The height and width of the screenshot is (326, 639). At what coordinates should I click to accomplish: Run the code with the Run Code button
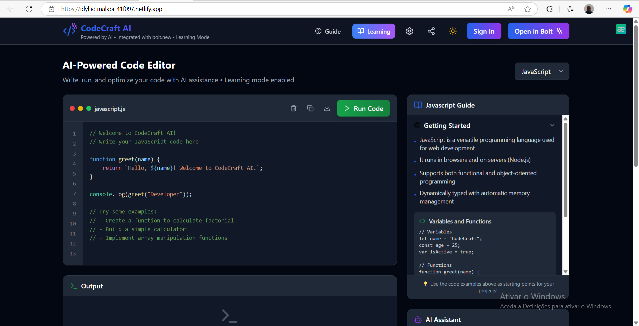[363, 108]
